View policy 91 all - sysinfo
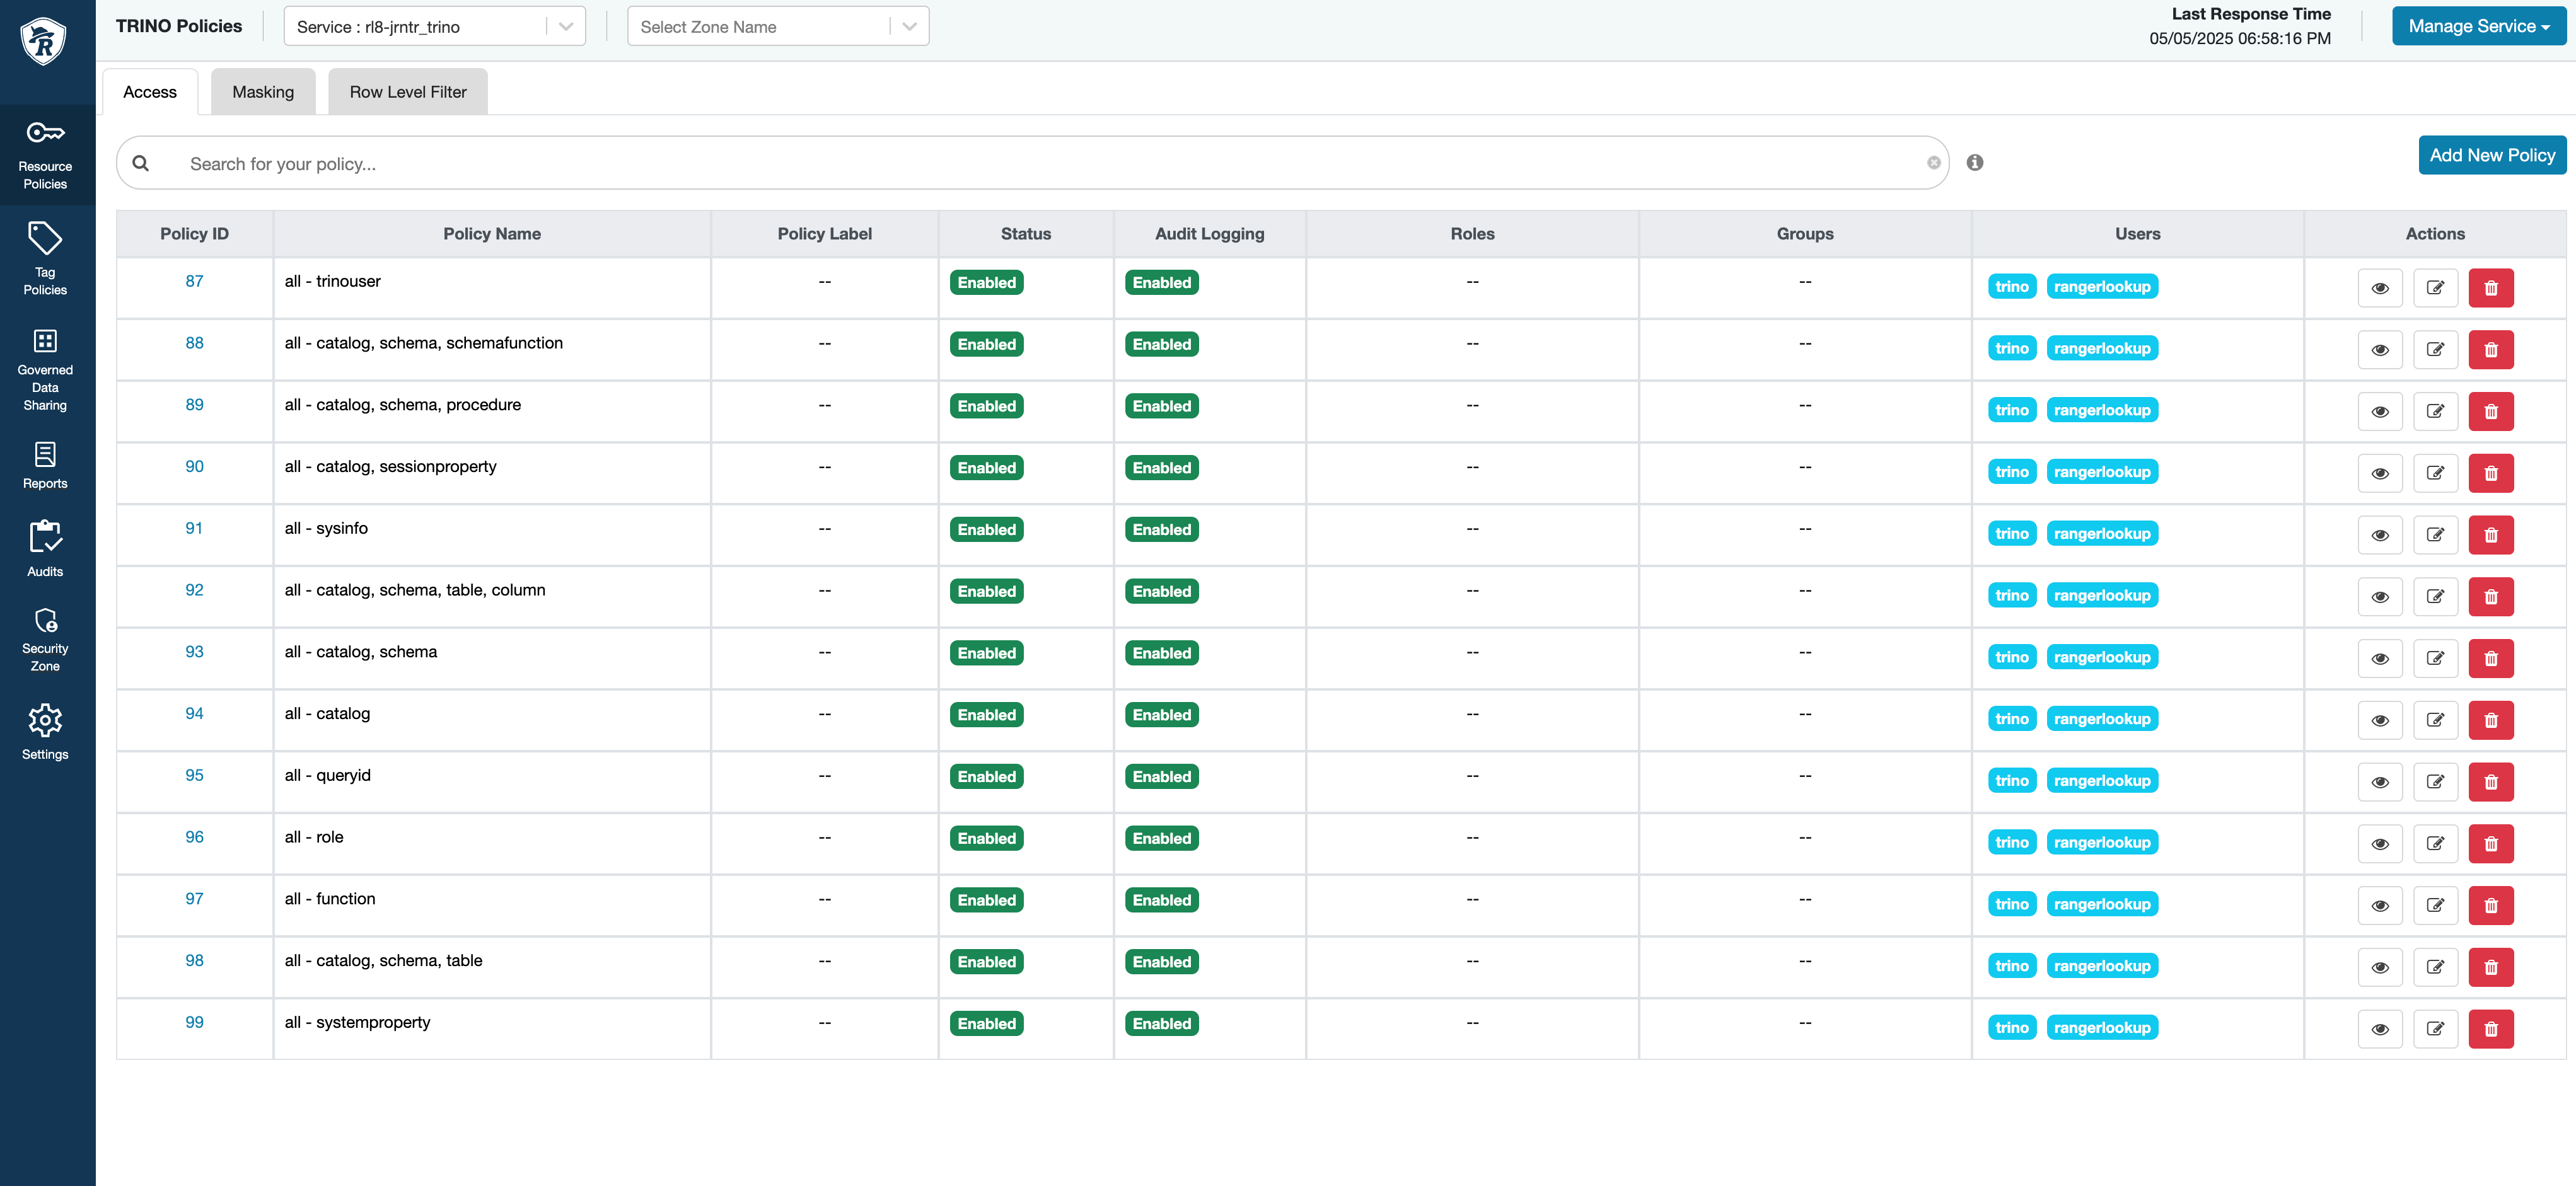This screenshot has height=1186, width=2576. coord(2380,535)
